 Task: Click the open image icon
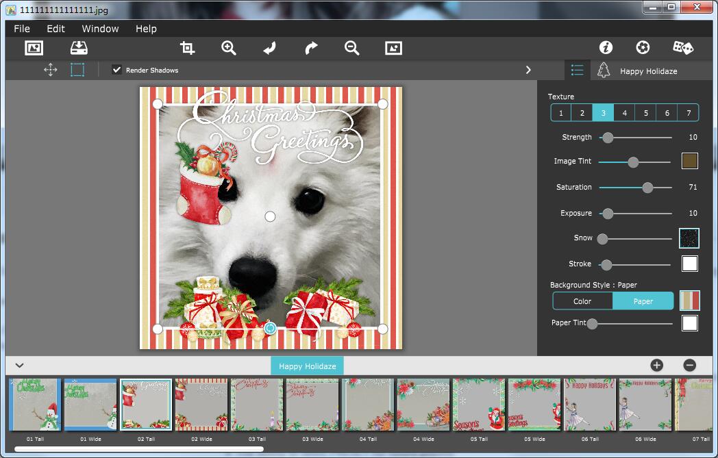[x=34, y=48]
